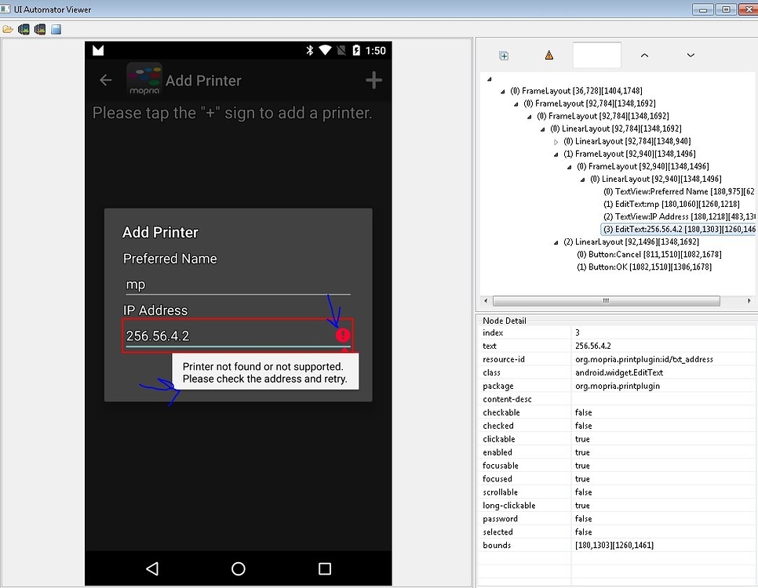Viewport: 758px width, 588px height.
Task: Save the current screenshot and hierarchy
Action: 56,28
